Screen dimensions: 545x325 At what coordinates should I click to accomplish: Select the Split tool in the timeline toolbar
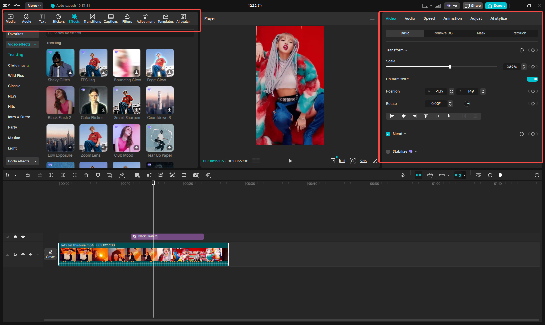51,175
